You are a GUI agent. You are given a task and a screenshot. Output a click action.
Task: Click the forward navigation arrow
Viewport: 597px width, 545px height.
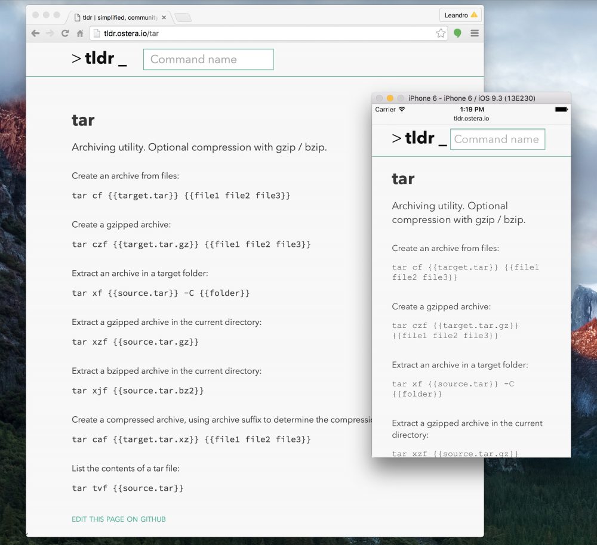point(50,33)
